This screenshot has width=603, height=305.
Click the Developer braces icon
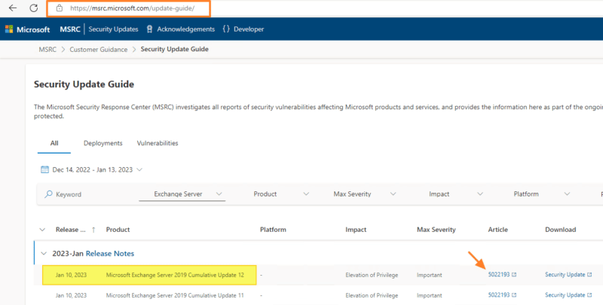[x=226, y=29]
